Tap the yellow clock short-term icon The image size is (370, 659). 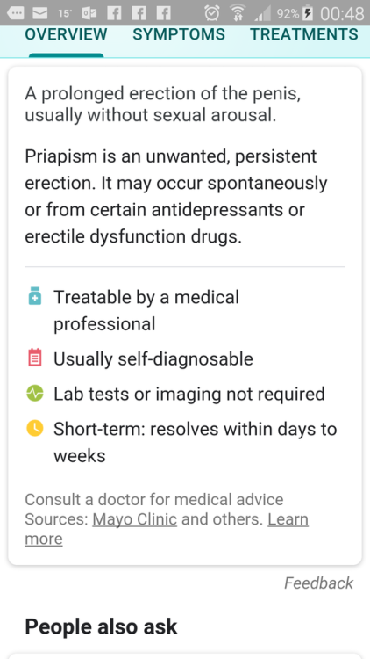(35, 428)
